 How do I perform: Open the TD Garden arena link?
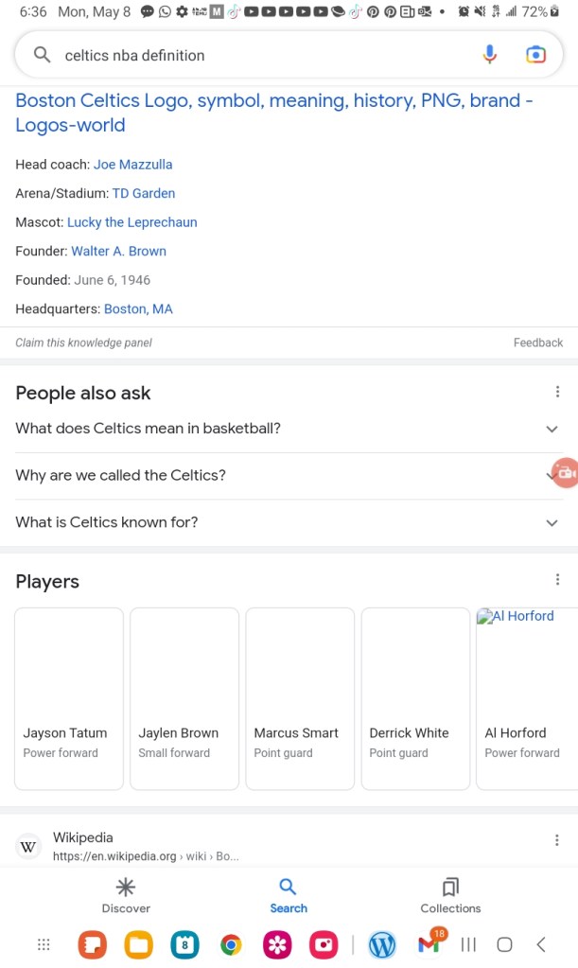click(x=144, y=193)
